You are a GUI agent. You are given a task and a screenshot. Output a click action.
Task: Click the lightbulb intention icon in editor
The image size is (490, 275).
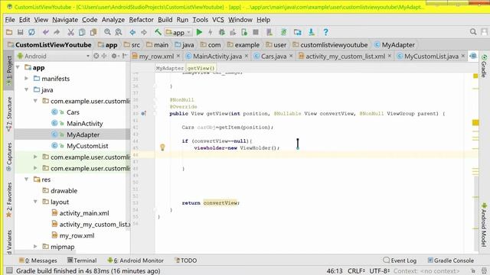point(162,147)
